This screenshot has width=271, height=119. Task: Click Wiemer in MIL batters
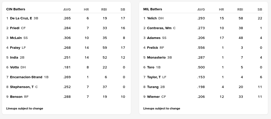click(x=153, y=97)
